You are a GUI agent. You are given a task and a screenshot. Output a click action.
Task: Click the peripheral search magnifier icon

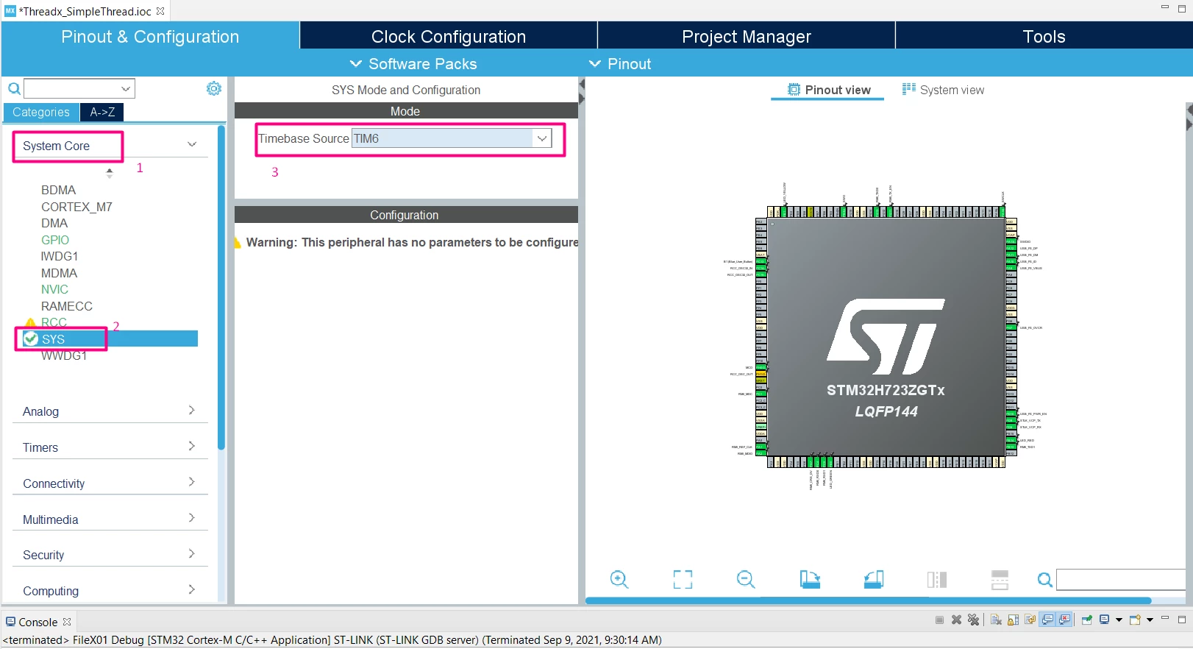[x=14, y=89]
